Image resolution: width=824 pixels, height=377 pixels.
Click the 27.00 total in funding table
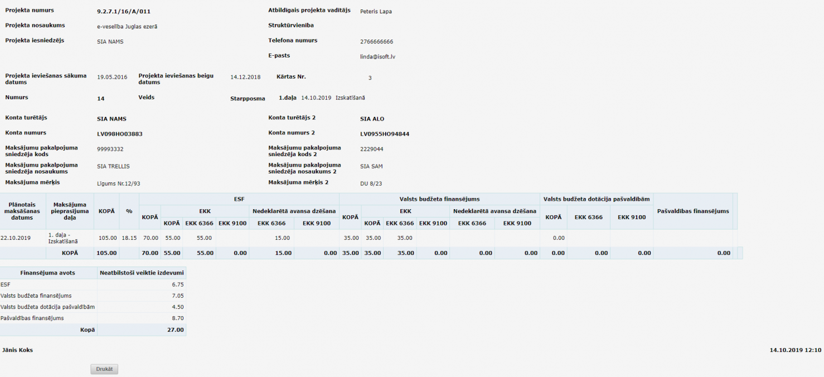click(176, 330)
